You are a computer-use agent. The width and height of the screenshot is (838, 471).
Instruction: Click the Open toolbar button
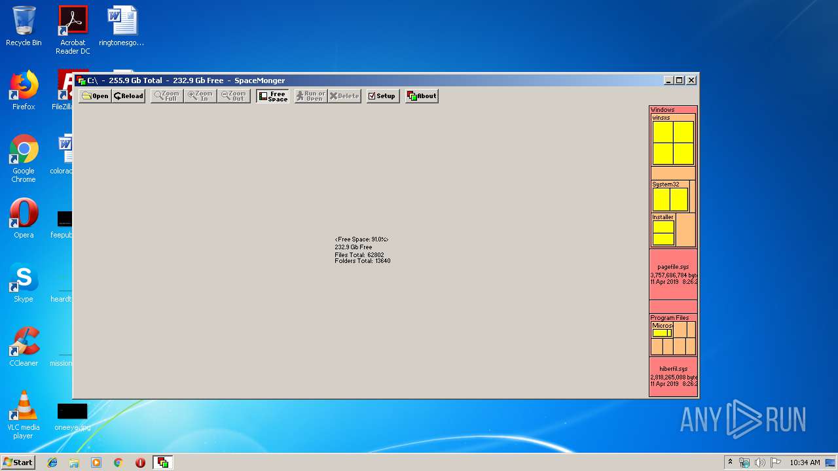95,96
